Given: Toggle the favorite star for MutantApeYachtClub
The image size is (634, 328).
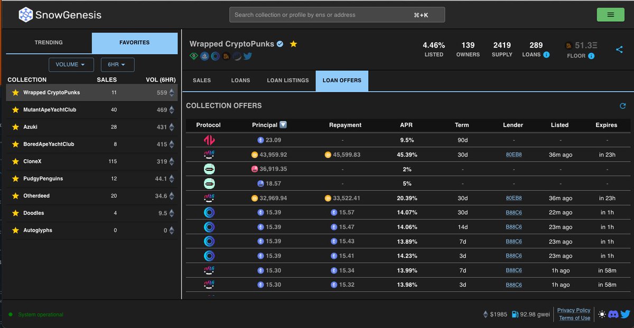Looking at the screenshot, I should click(15, 110).
